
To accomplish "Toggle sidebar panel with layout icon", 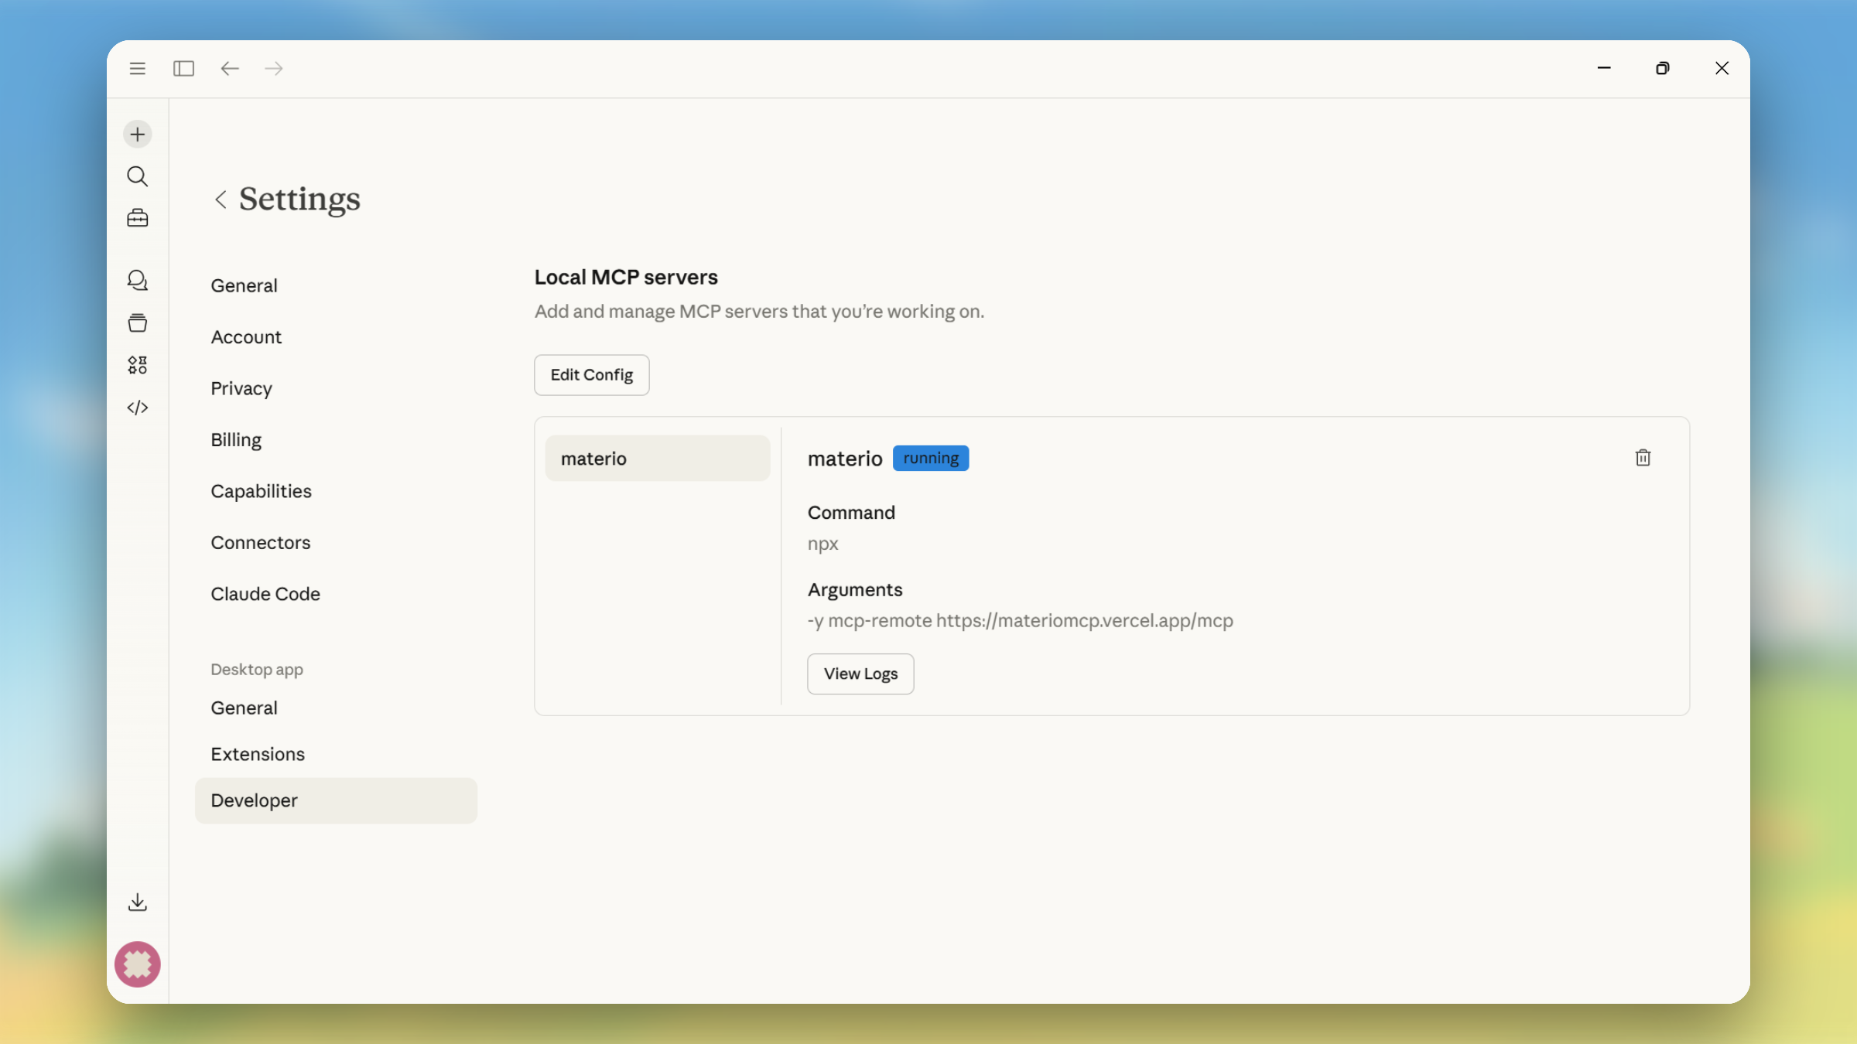I will (x=183, y=69).
